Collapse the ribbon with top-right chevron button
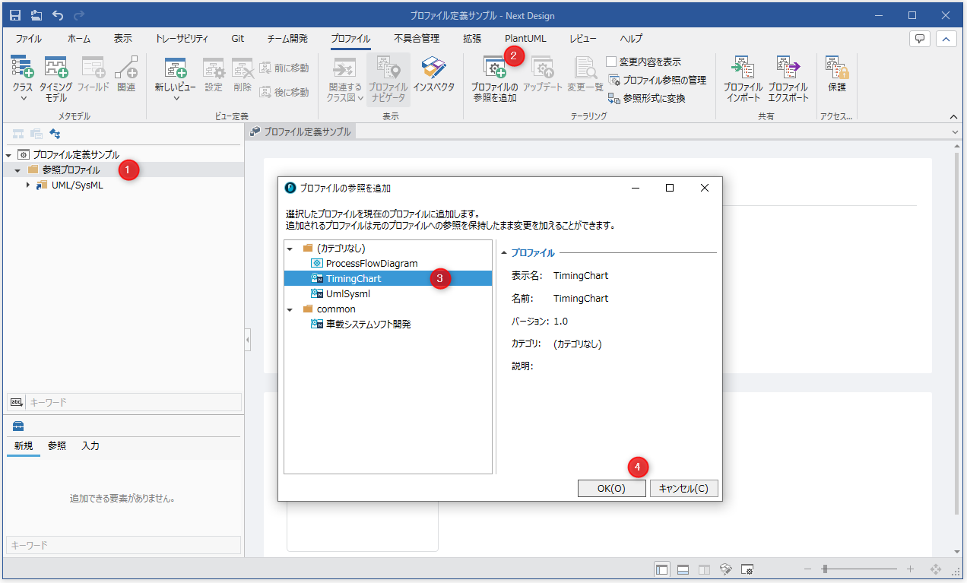 coord(946,39)
